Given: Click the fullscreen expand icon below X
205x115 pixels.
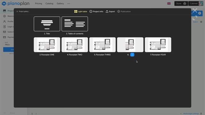Looking at the screenshot, I should click(195, 18).
